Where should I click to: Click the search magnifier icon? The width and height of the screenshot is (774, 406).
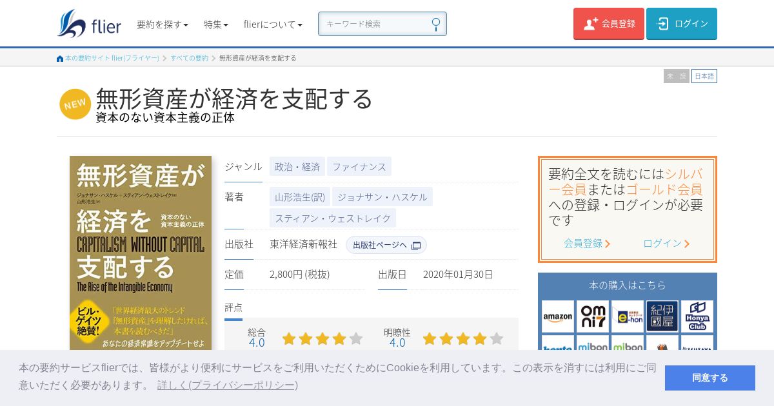point(436,24)
